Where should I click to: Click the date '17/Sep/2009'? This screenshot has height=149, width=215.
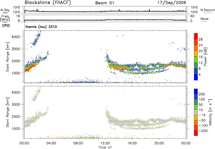point(172,2)
